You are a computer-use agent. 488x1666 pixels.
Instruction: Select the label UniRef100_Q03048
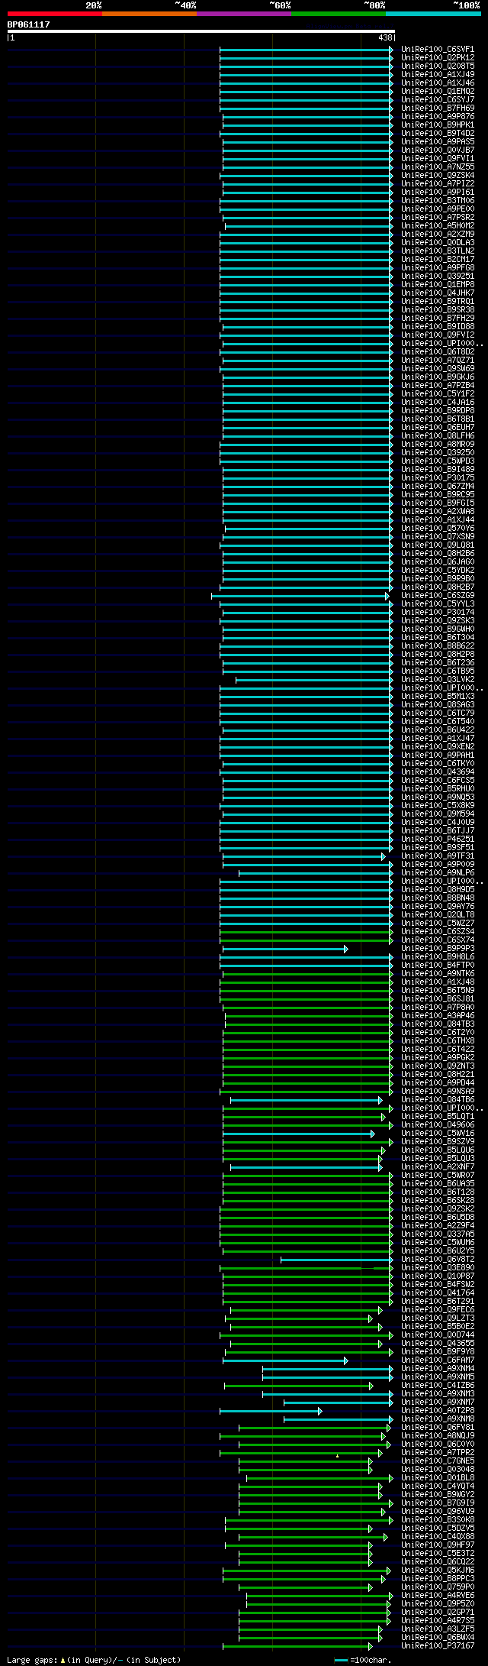[438, 1470]
